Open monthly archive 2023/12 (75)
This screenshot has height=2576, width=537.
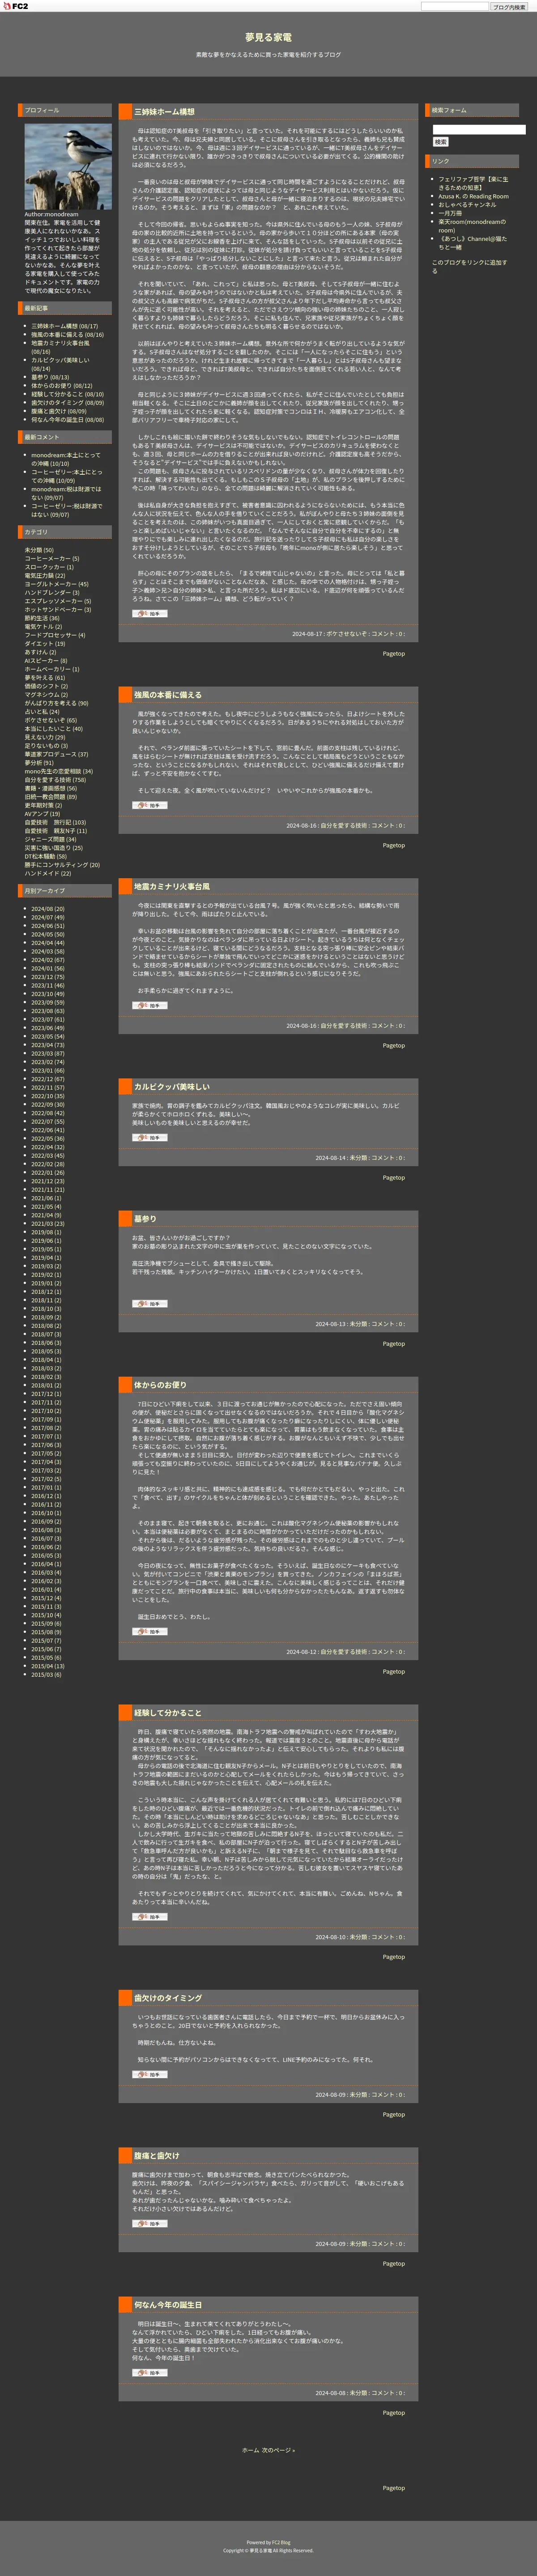point(48,977)
